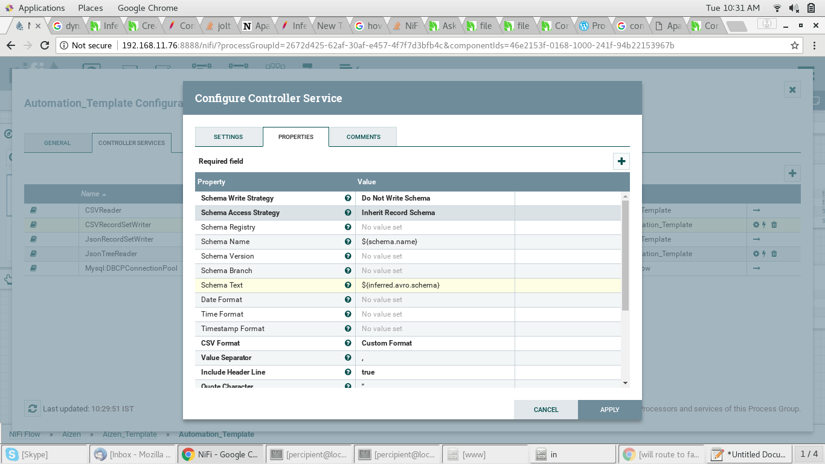825x464 pixels.
Task: Add a controller service via the right-side plus icon
Action: coord(792,173)
